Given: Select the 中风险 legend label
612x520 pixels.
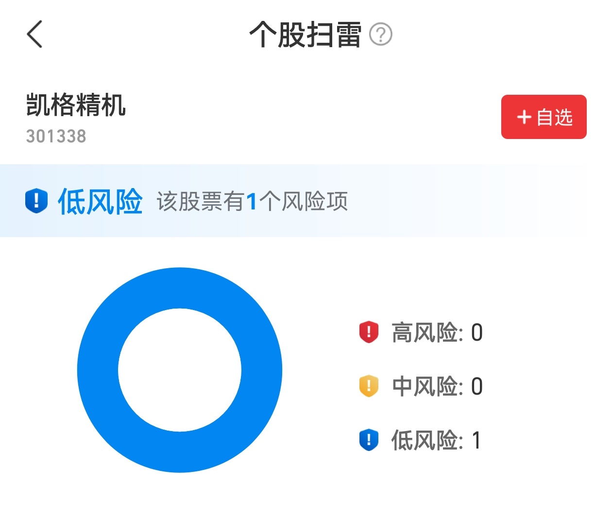Looking at the screenshot, I should [x=425, y=387].
